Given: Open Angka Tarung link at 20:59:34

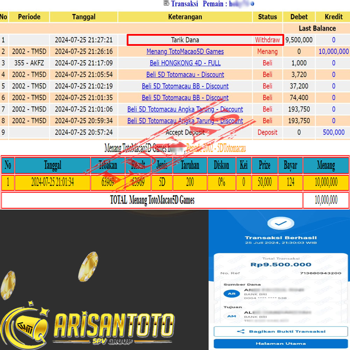Looking at the screenshot, I should coord(185,121).
